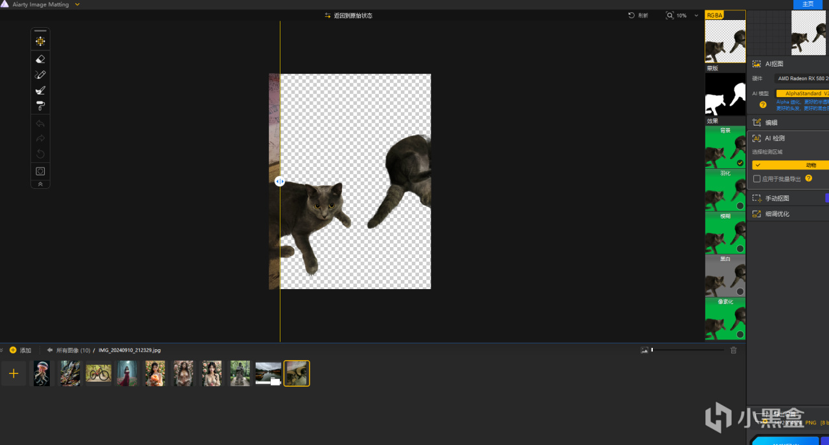The width and height of the screenshot is (829, 445).
Task: Select the Brush pencil tool
Action: pyautogui.click(x=40, y=74)
